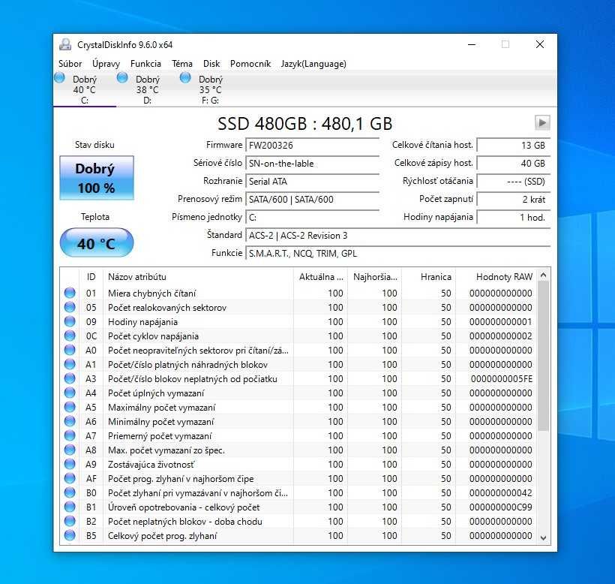This screenshot has height=584, width=615.
Task: Click the RAW value 0000000005FE
Action: point(502,379)
